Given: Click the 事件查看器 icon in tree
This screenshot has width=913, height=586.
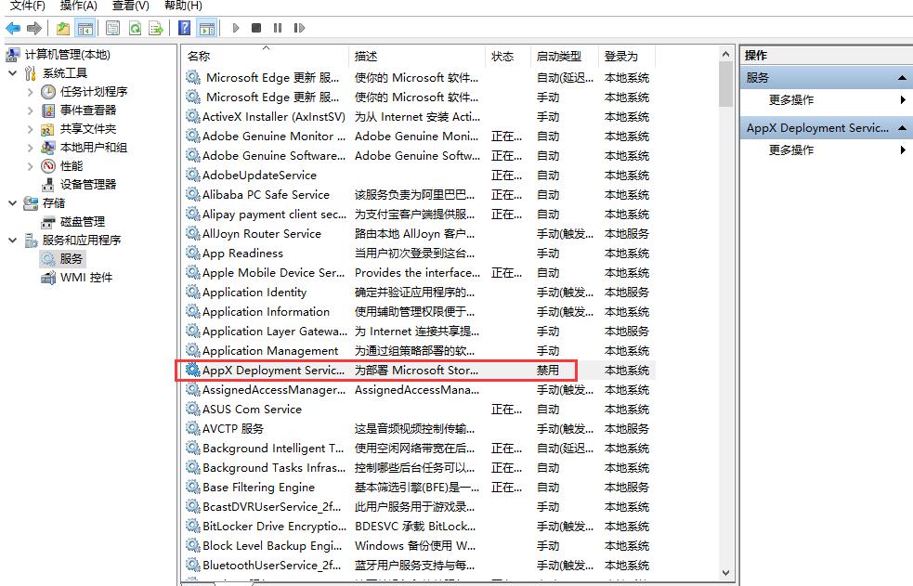Looking at the screenshot, I should (x=48, y=111).
